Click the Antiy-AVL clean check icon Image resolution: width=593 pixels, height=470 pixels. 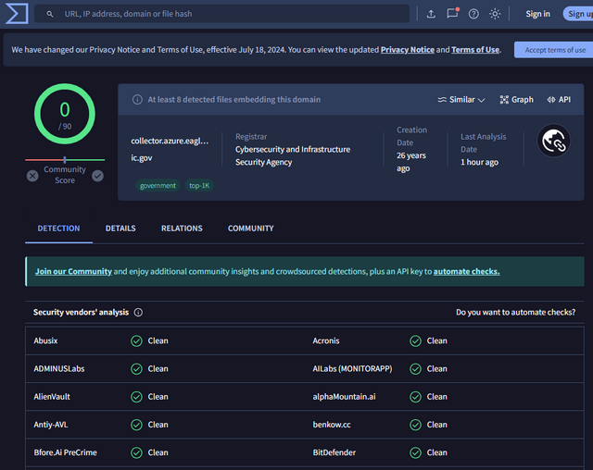[x=136, y=425]
